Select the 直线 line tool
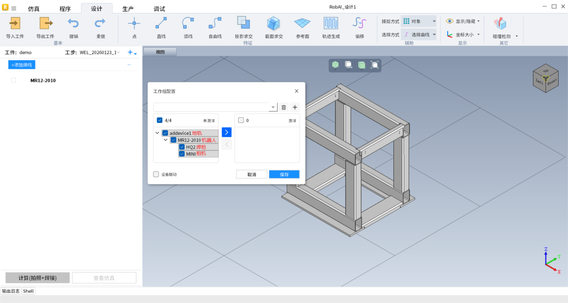 [161, 23]
